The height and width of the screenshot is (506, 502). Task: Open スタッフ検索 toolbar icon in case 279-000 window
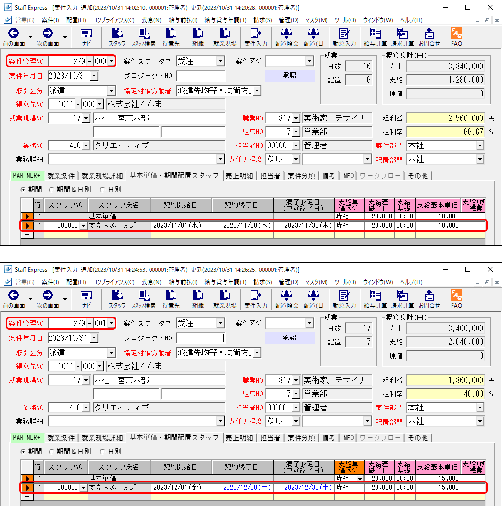point(144,37)
